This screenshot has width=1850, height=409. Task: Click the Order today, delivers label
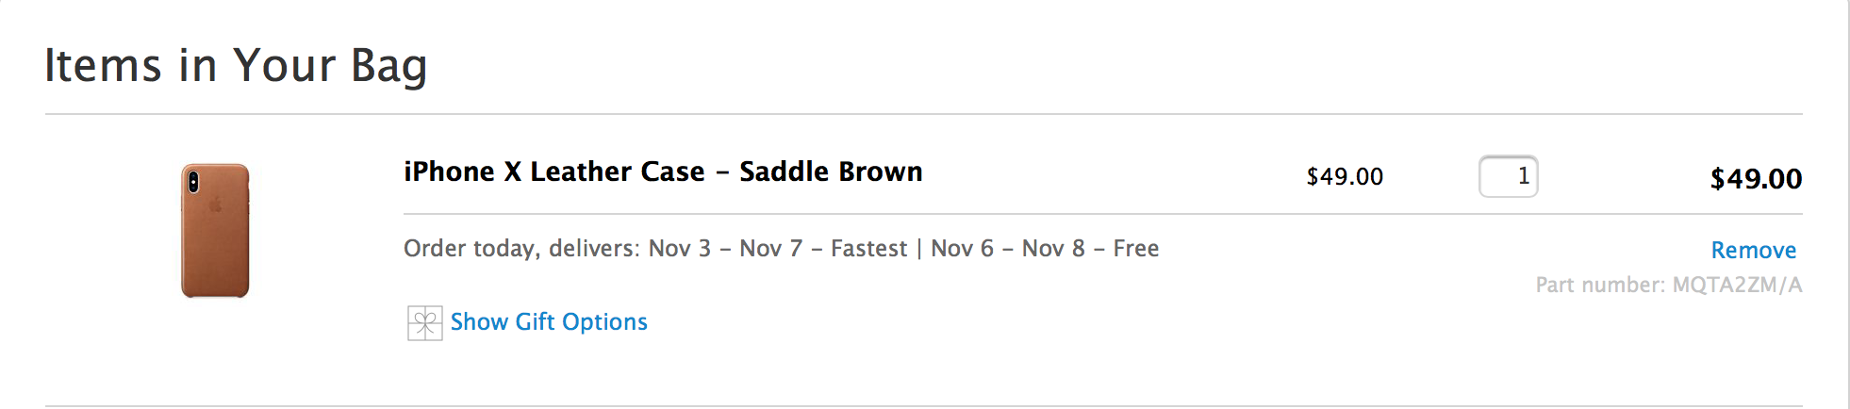click(x=521, y=249)
